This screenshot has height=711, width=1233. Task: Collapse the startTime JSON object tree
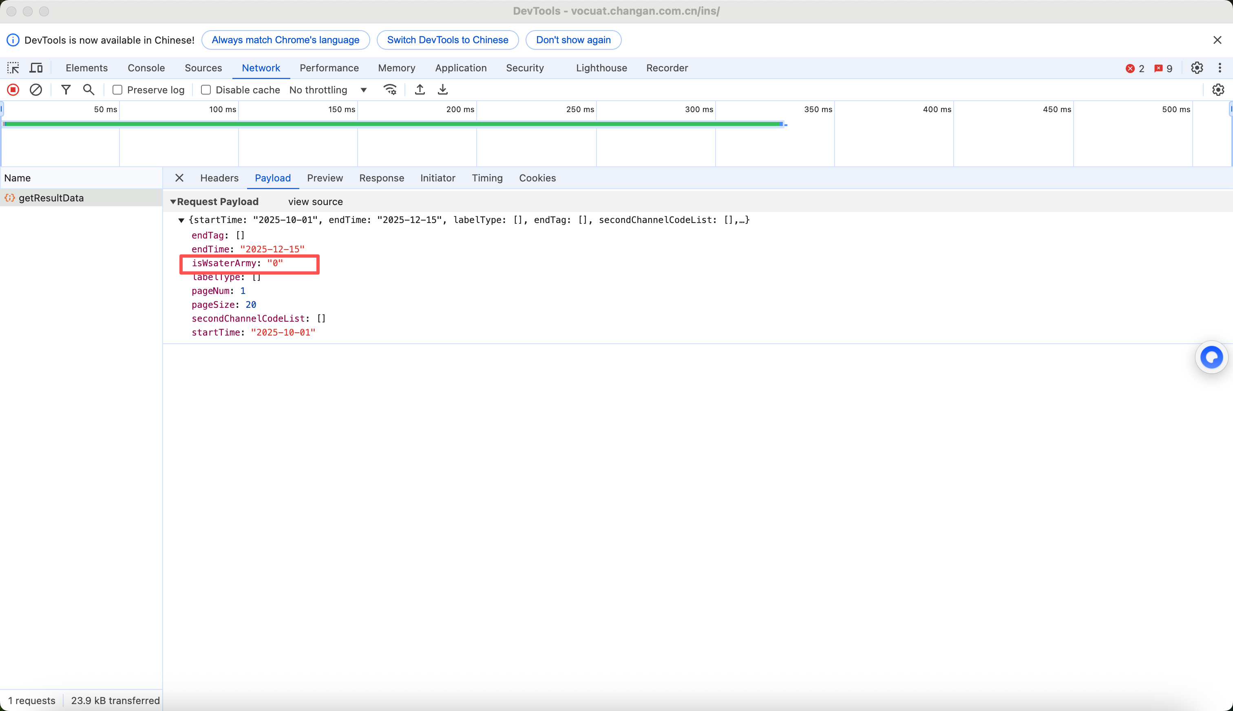(181, 220)
